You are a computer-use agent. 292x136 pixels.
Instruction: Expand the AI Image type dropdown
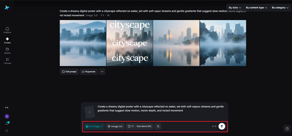click(94, 126)
